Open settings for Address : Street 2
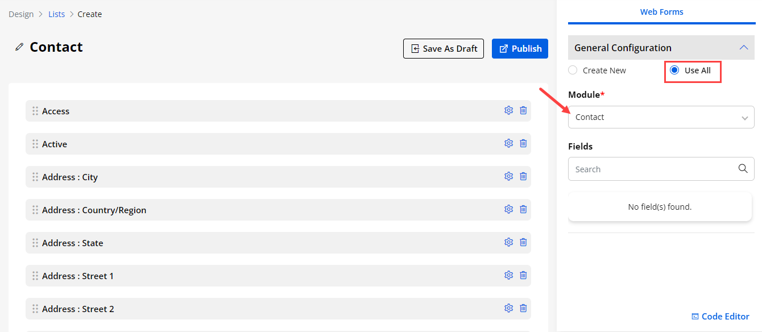 pos(508,309)
